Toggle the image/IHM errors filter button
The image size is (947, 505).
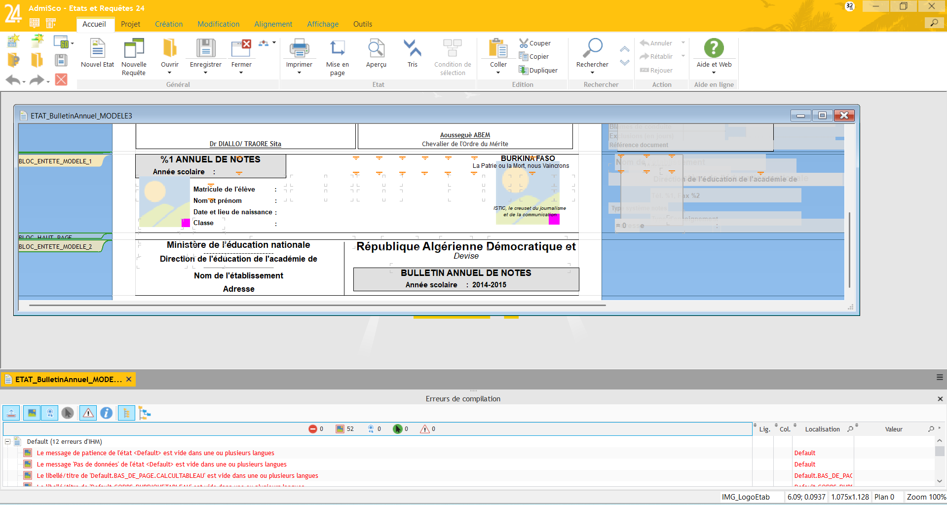[x=32, y=413]
